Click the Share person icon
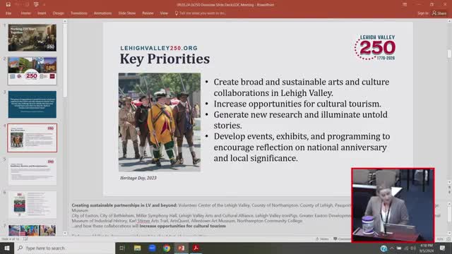452x254 pixels. 434,13
